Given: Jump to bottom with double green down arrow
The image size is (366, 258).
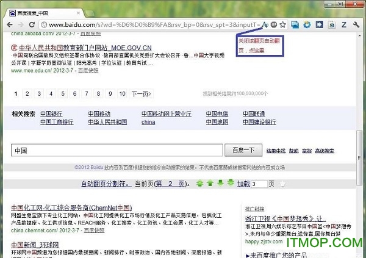Looking at the screenshot, I should click(x=230, y=183).
